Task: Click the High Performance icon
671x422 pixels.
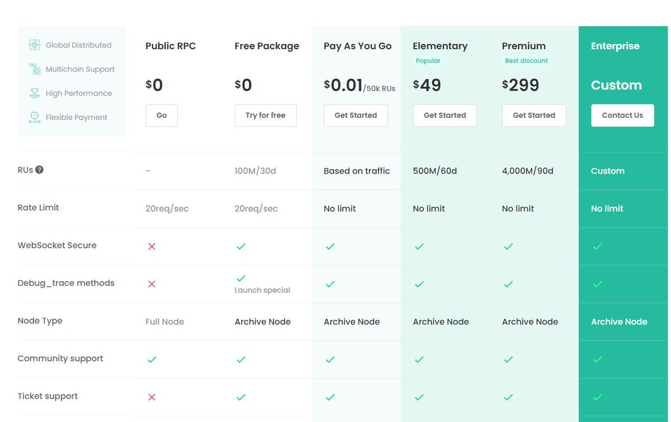Action: [34, 93]
